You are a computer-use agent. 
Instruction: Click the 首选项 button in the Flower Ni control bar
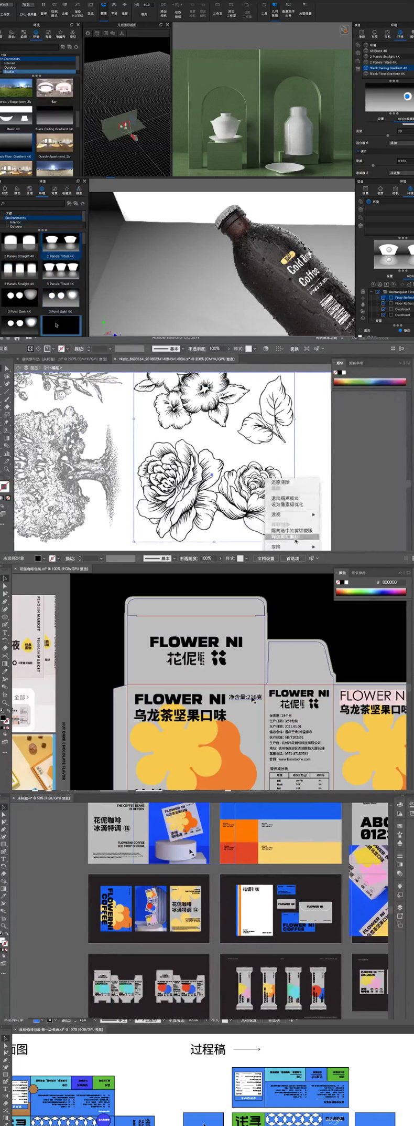292,559
